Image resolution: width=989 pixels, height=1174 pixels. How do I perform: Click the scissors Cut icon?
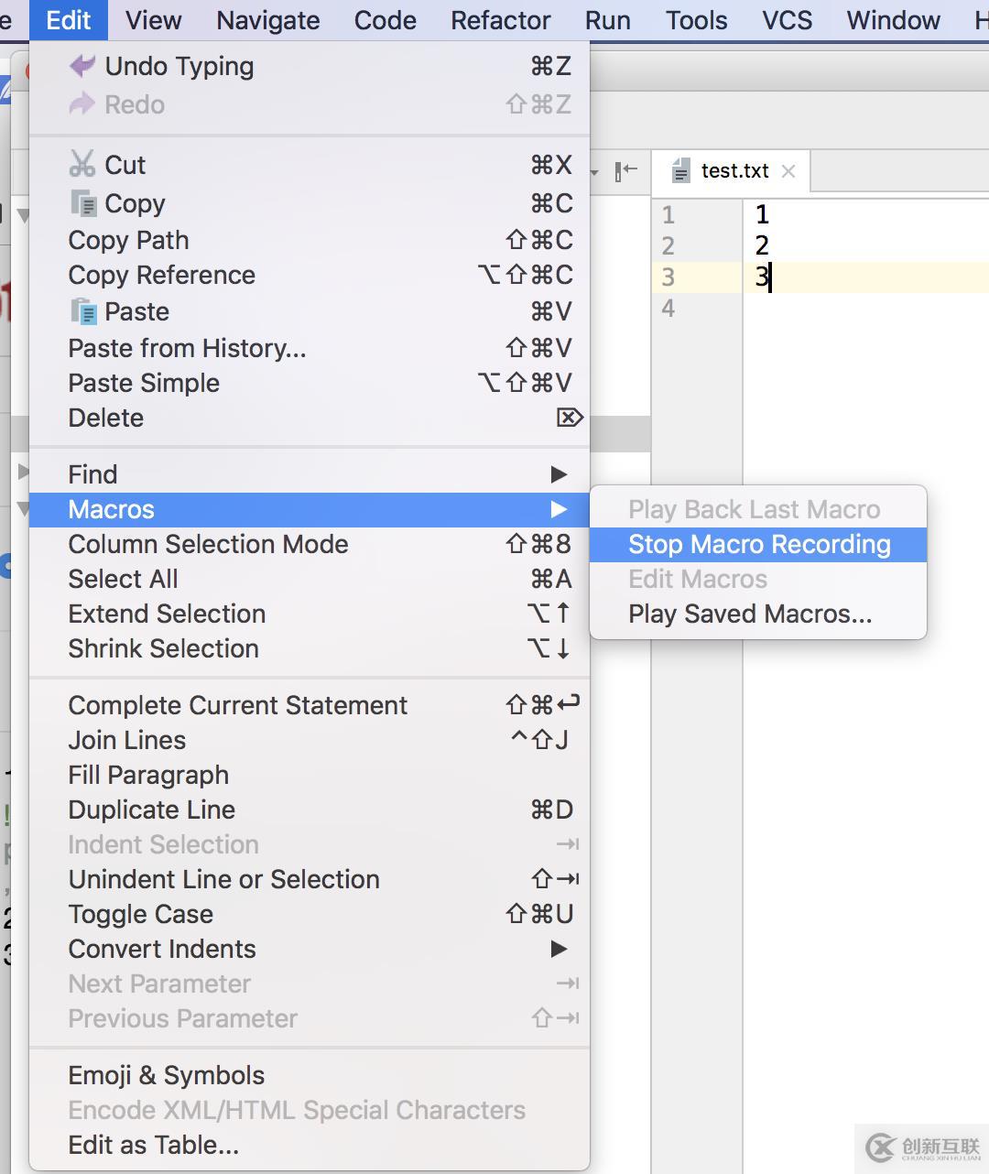pyautogui.click(x=82, y=164)
